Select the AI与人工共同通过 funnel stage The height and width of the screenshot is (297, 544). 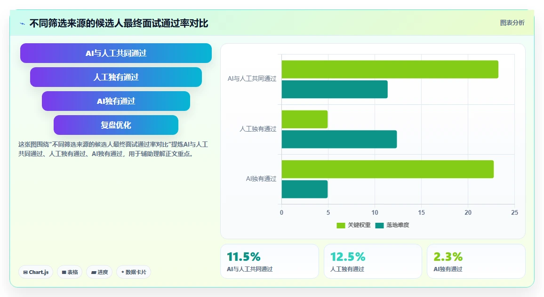[x=116, y=53]
